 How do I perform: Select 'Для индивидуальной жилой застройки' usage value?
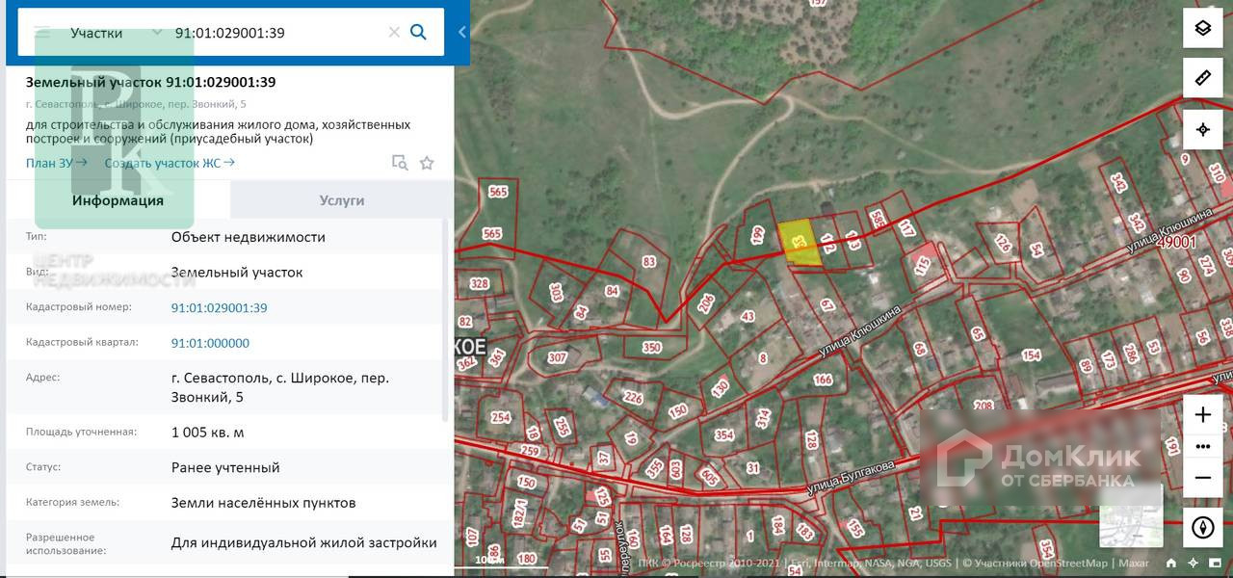(303, 543)
